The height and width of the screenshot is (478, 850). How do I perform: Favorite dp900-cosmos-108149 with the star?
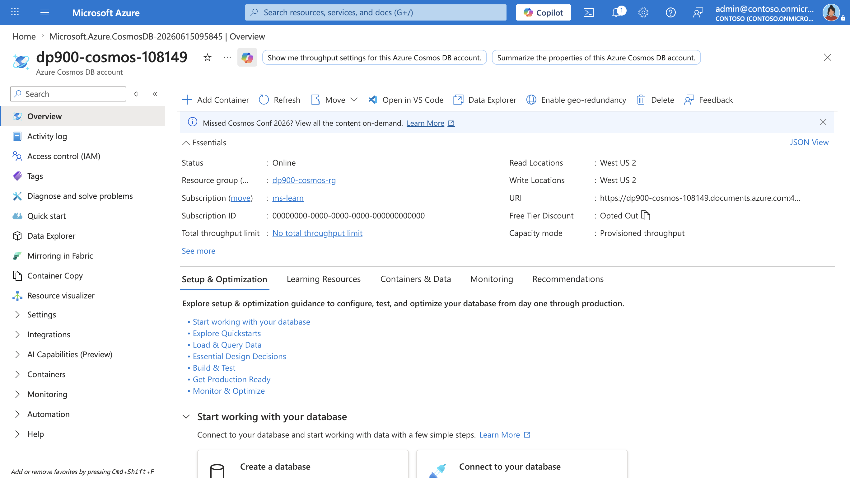[207, 58]
